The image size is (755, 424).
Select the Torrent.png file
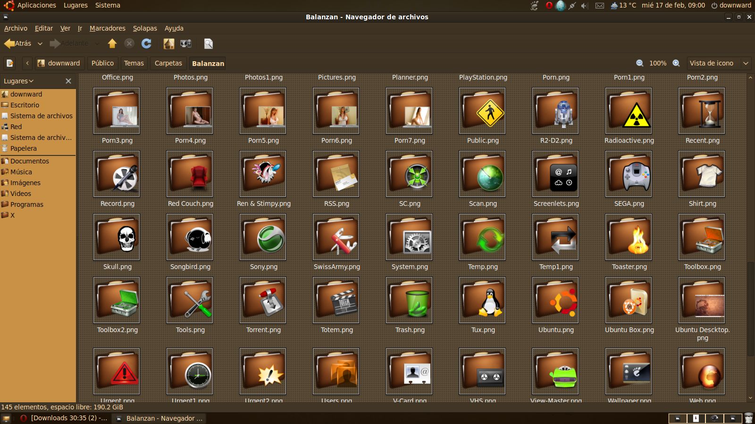tap(263, 300)
